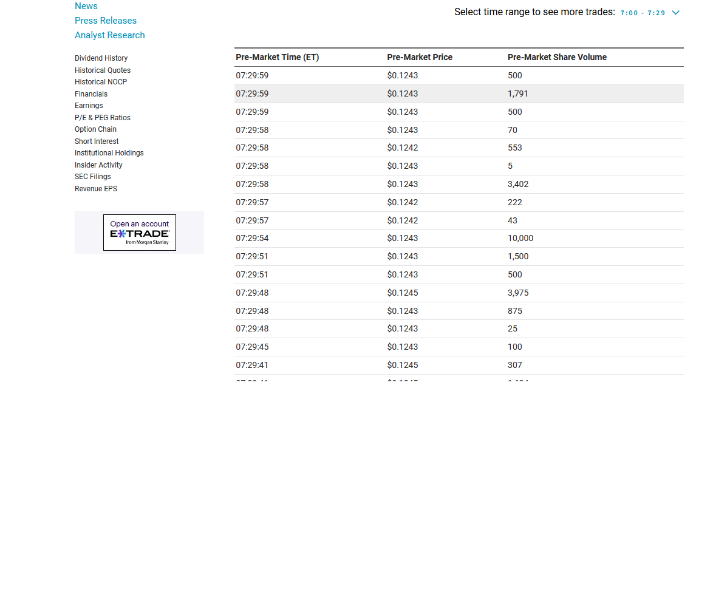Image resolution: width=713 pixels, height=612 pixels.
Task: Select the 100 share volume cell
Action: (x=515, y=347)
